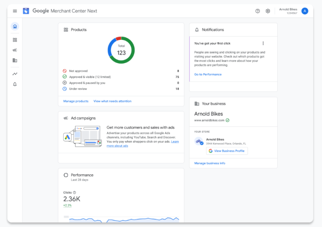The width and height of the screenshot is (322, 227).
Task: Click View what needs attention link
Action: pyautogui.click(x=112, y=101)
